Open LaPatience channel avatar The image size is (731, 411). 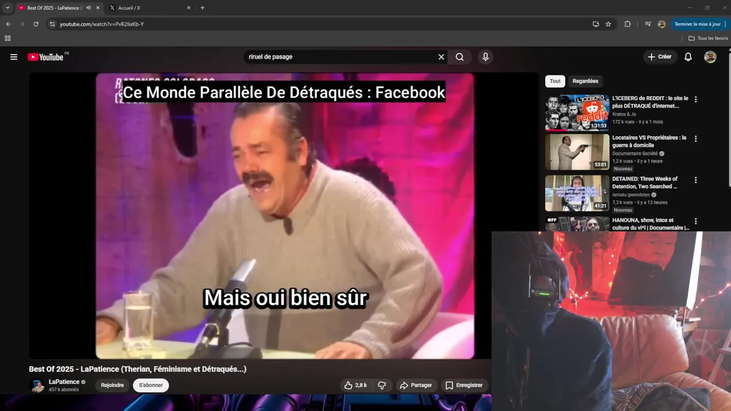coord(38,385)
